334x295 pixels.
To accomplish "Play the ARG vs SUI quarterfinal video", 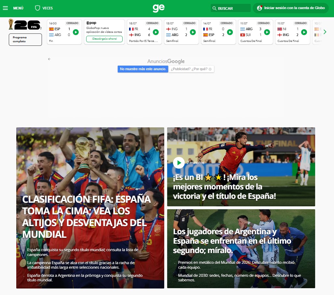I will [x=267, y=32].
